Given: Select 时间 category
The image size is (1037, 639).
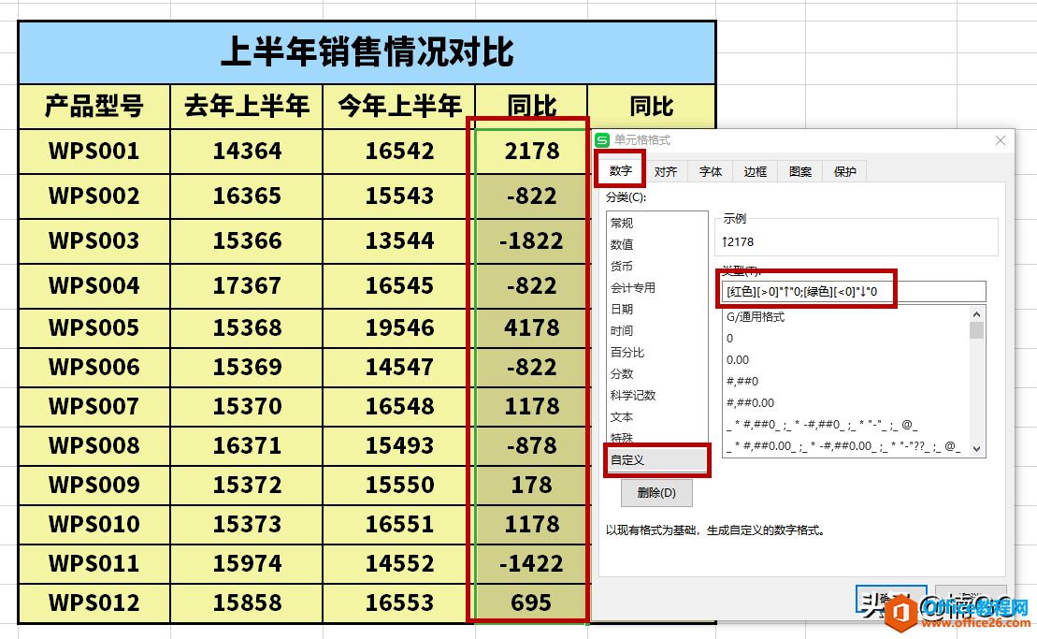Looking at the screenshot, I should (656, 331).
